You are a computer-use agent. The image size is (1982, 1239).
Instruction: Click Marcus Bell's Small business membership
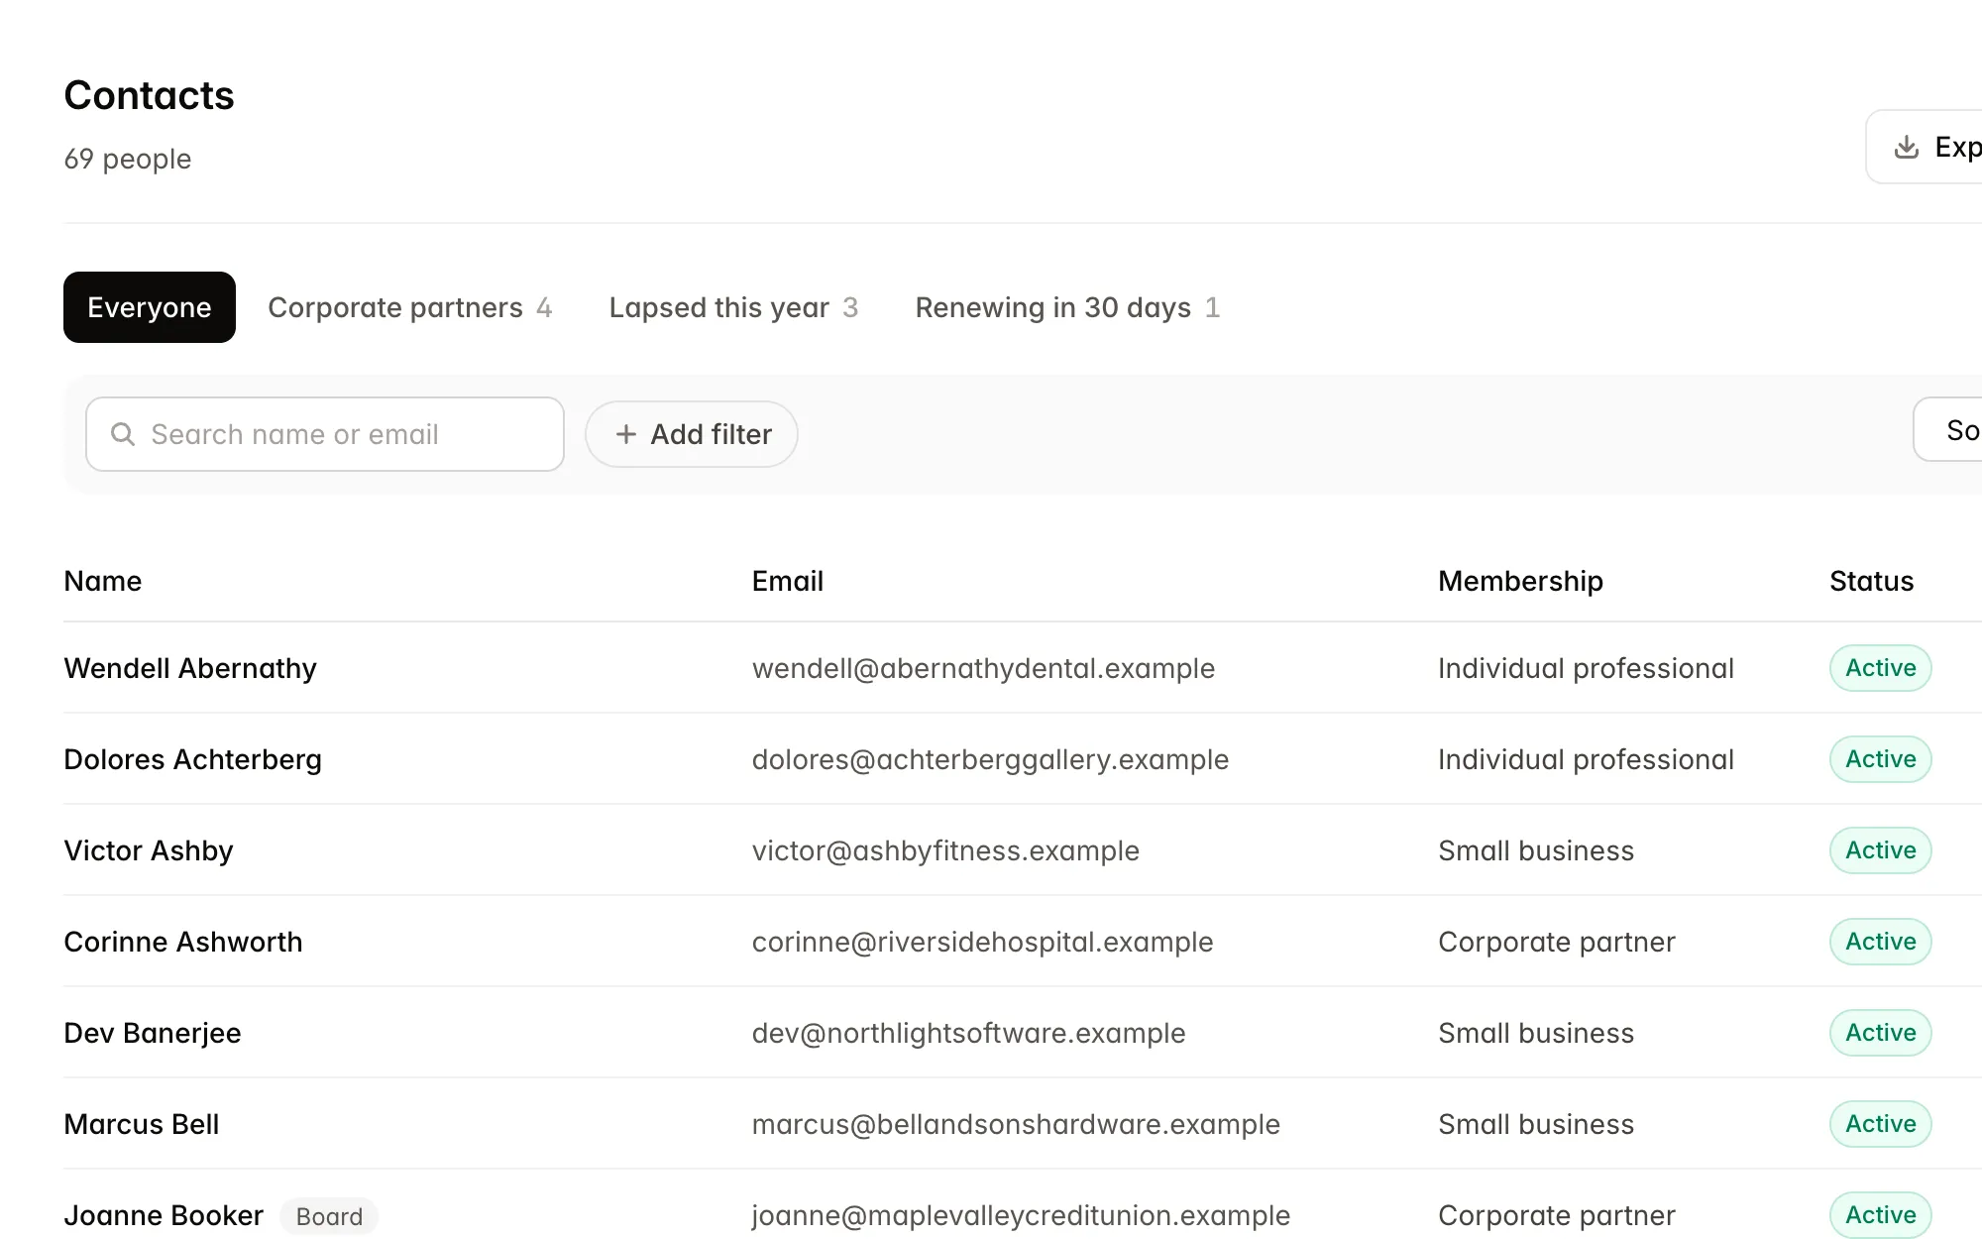pos(1536,1124)
